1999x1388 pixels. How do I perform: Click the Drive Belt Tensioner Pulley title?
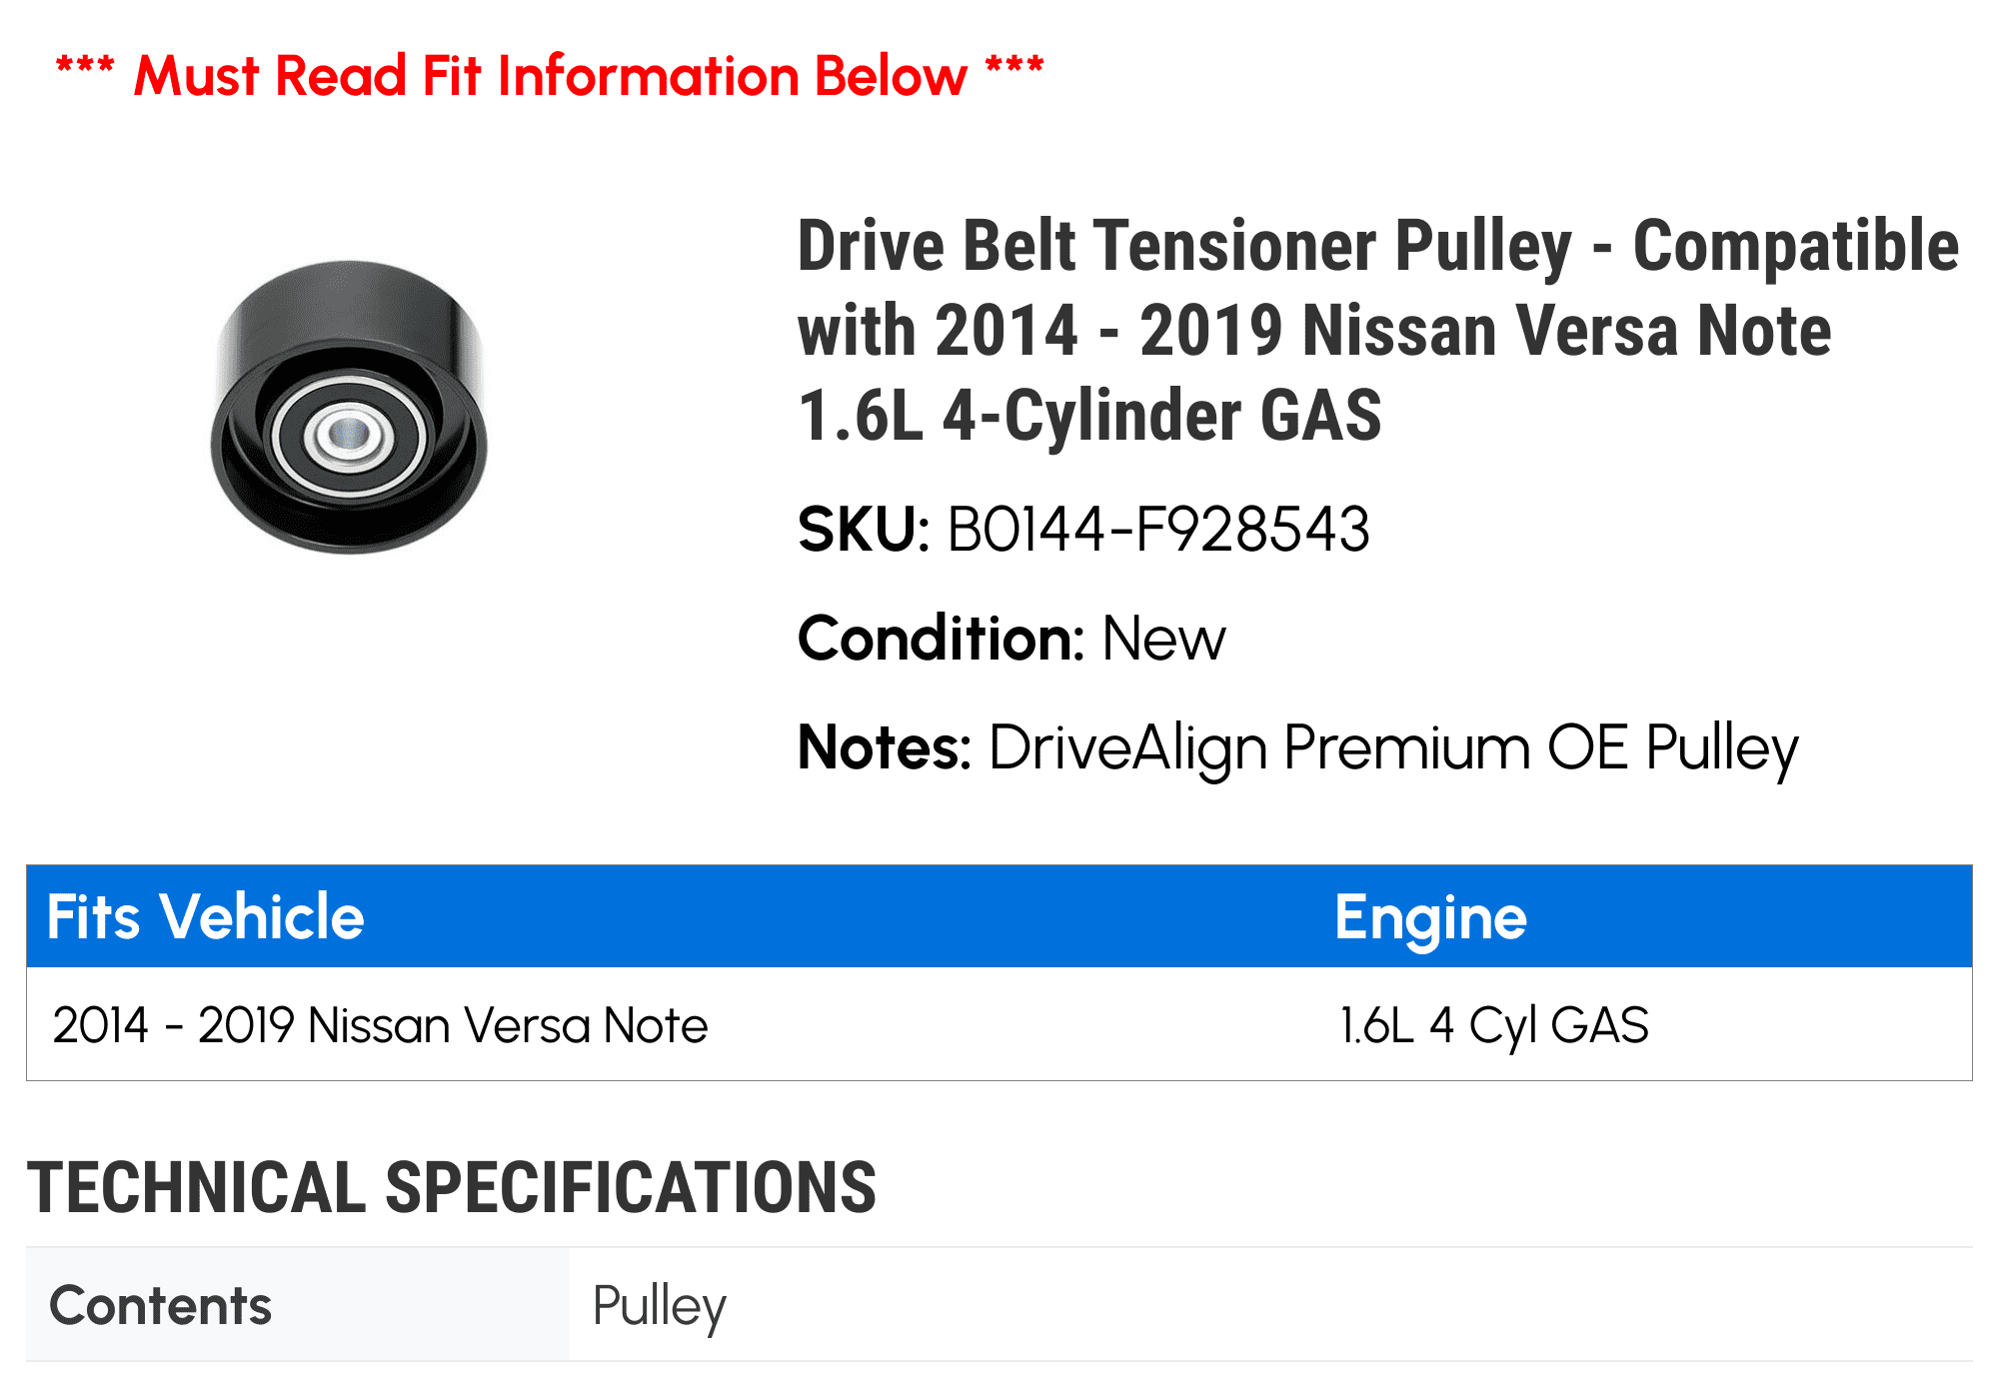pos(1378,330)
